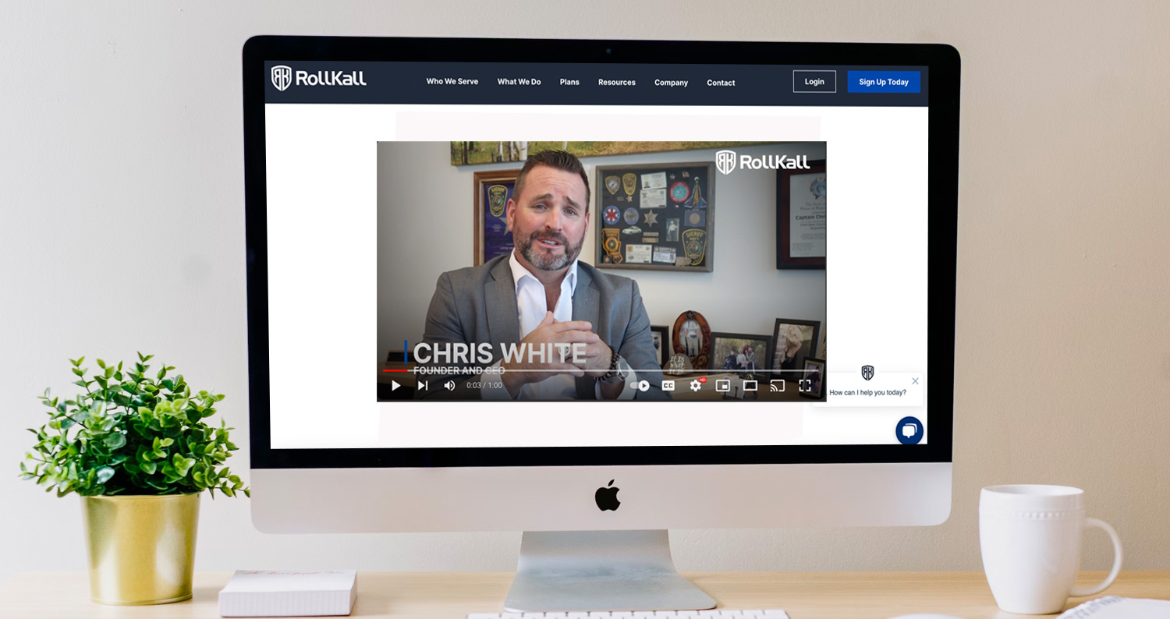The height and width of the screenshot is (619, 1170).
Task: Open the Company menu
Action: tap(671, 83)
